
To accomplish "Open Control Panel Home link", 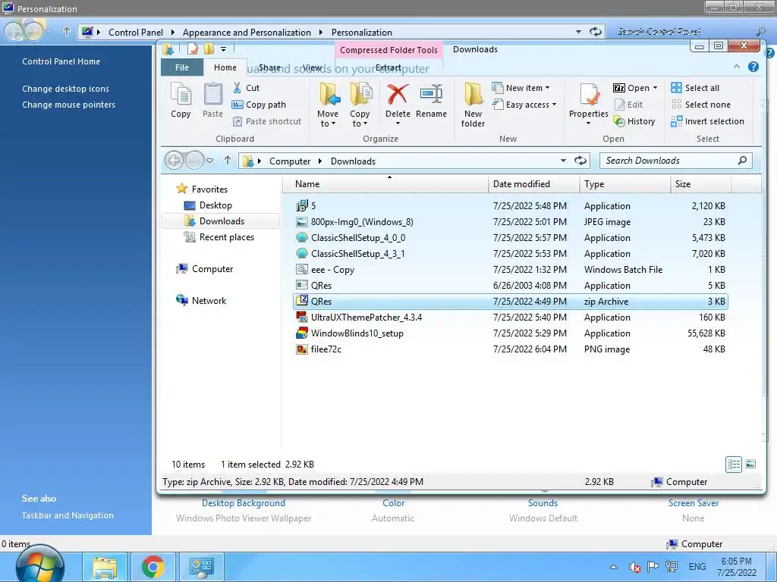I will (61, 61).
